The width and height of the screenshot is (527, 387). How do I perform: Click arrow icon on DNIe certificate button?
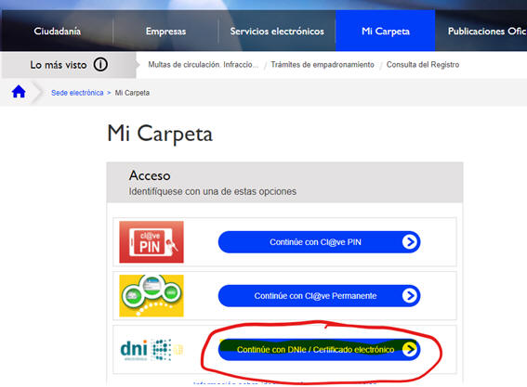point(409,349)
